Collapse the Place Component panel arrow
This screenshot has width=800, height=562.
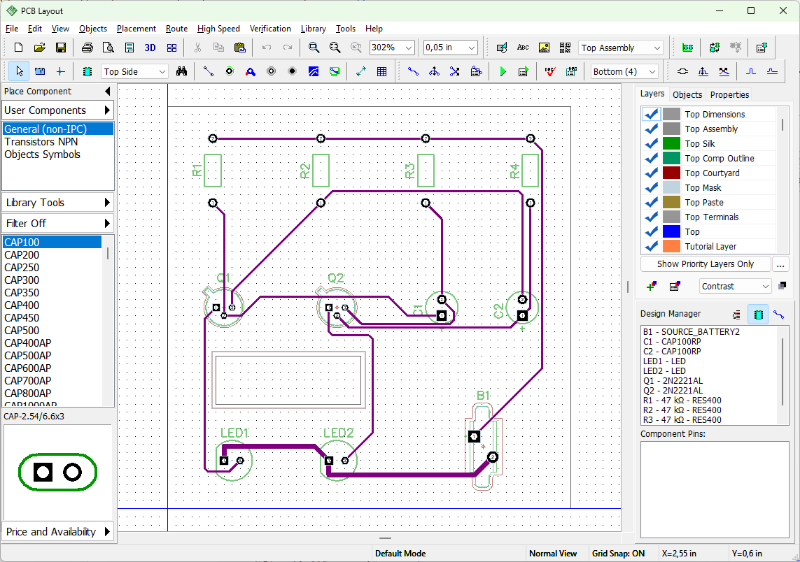point(107,91)
